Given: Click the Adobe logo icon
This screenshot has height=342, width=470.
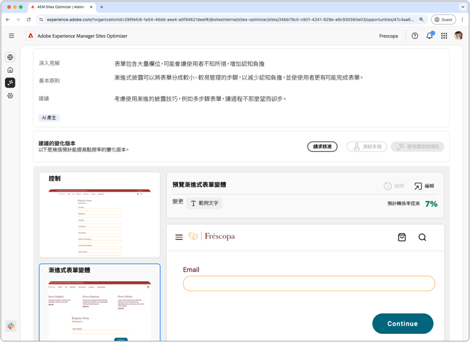Looking at the screenshot, I should (31, 36).
